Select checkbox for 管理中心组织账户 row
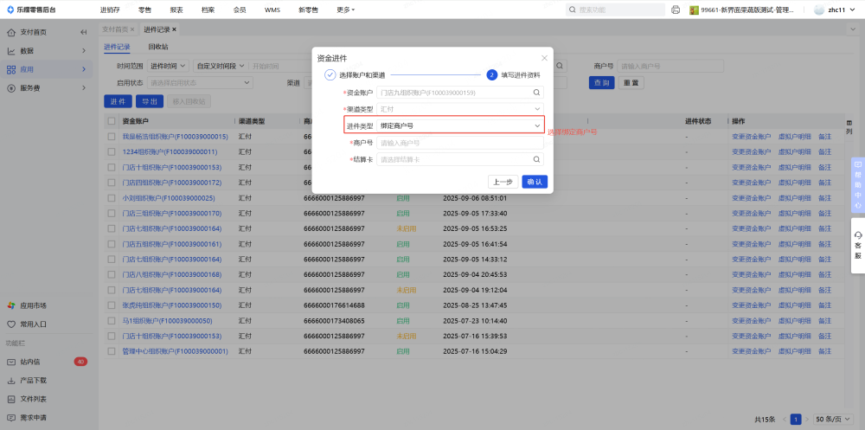The image size is (865, 430). [x=111, y=351]
